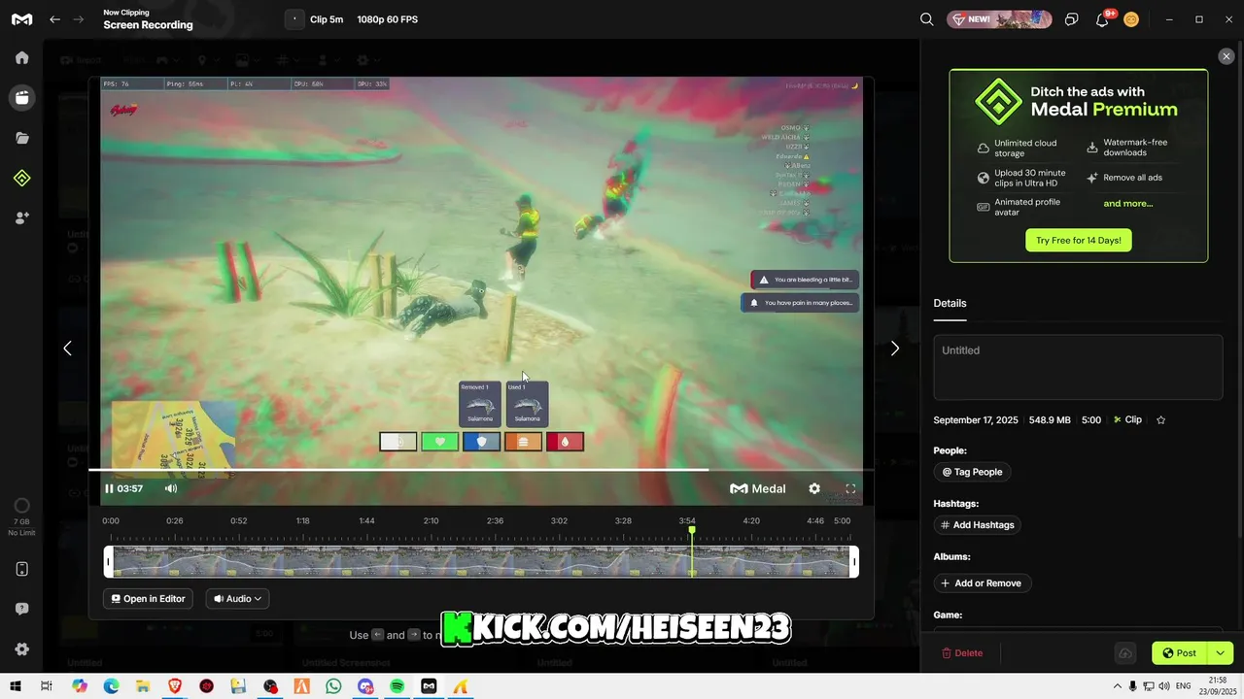Click the clip type label 'Clip'
The width and height of the screenshot is (1244, 699).
(x=1127, y=420)
